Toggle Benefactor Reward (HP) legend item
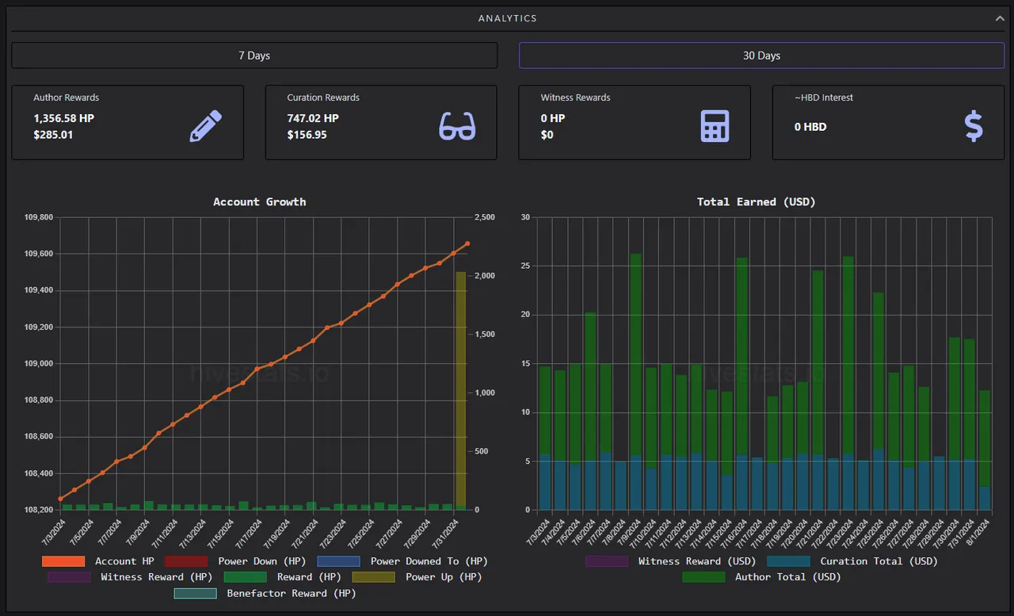 click(265, 592)
